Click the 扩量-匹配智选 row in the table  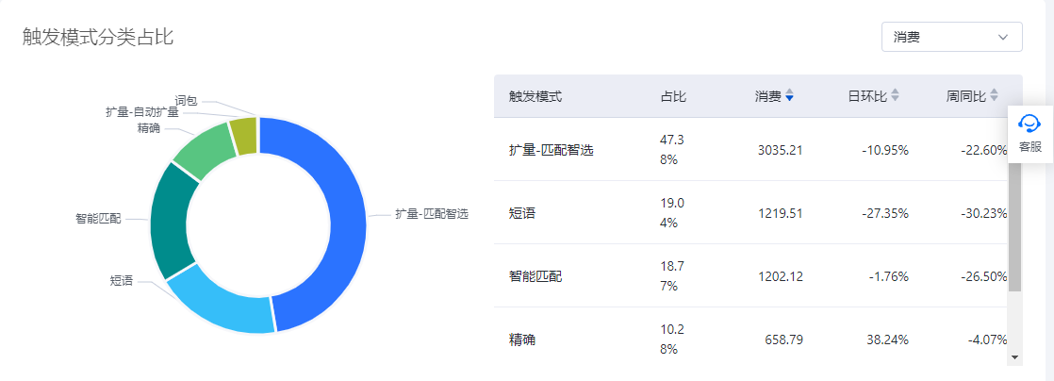pyautogui.click(x=552, y=149)
